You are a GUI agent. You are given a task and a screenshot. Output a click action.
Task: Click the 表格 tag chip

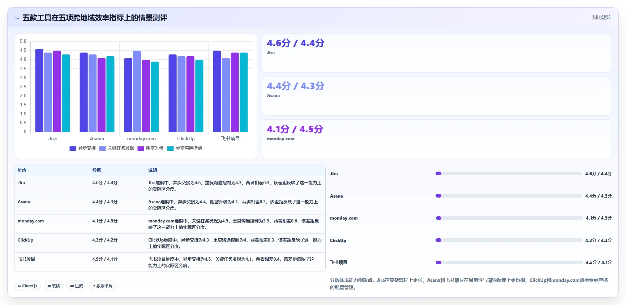[x=53, y=286]
